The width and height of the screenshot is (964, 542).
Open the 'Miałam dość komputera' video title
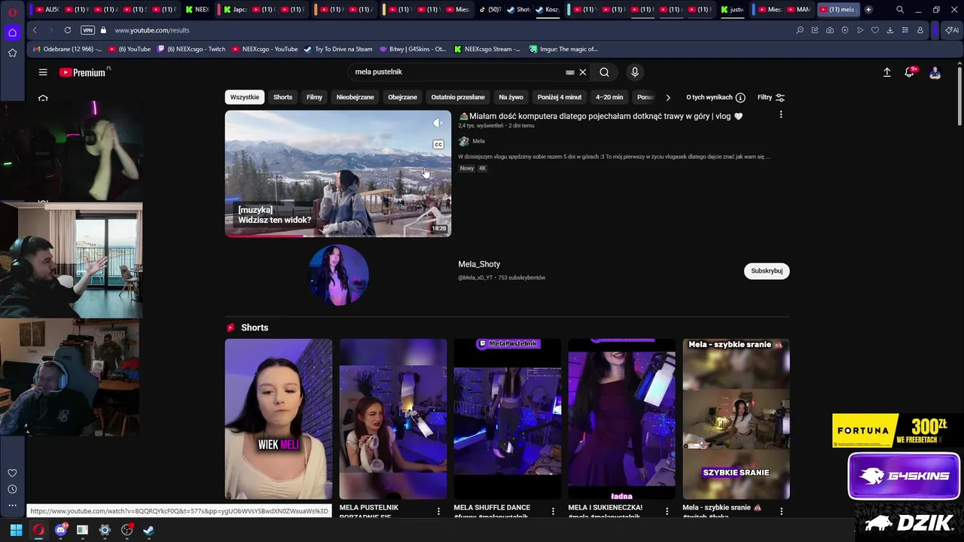pos(600,116)
